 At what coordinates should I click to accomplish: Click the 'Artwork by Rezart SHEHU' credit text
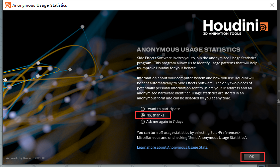point(25,158)
